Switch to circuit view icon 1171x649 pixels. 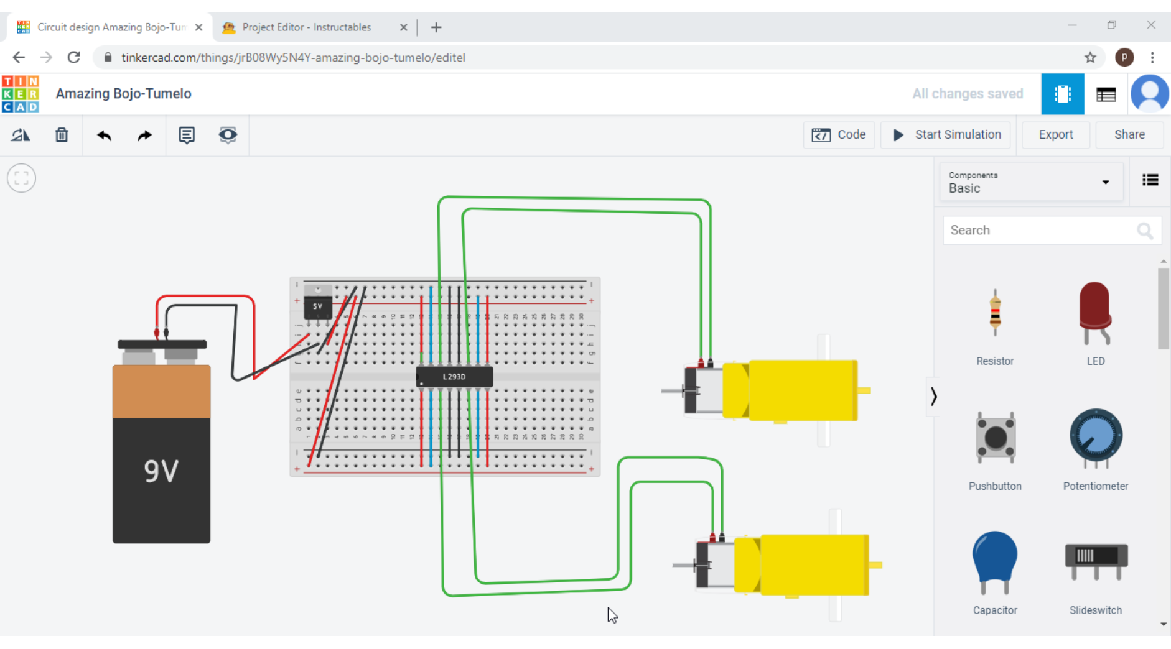point(1062,94)
